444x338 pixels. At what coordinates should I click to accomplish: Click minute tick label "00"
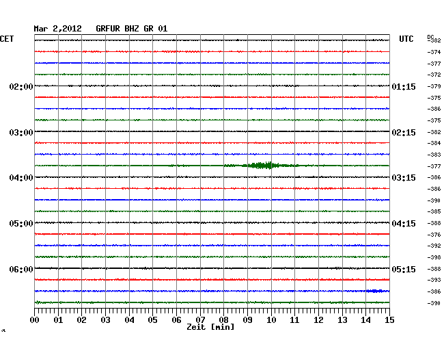35,320
